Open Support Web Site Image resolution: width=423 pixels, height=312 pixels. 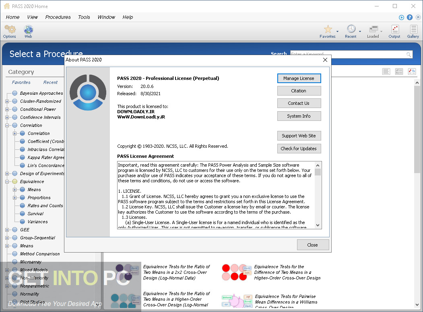point(299,136)
